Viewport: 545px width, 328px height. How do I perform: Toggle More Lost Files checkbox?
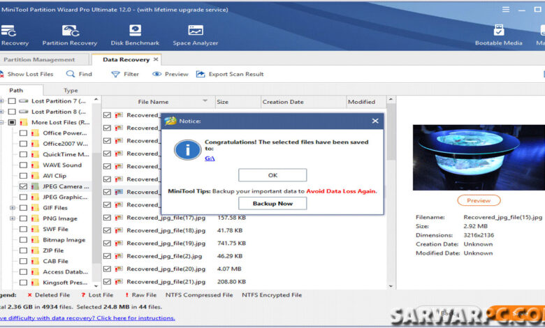[x=12, y=122]
